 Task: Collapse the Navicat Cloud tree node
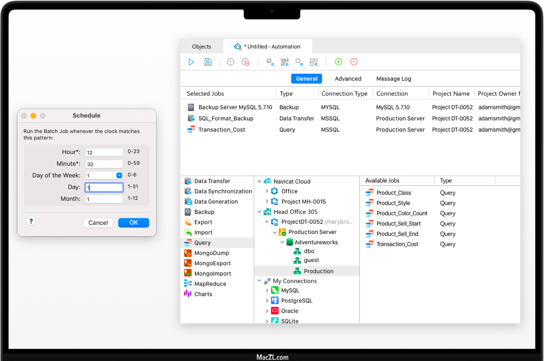(259, 182)
